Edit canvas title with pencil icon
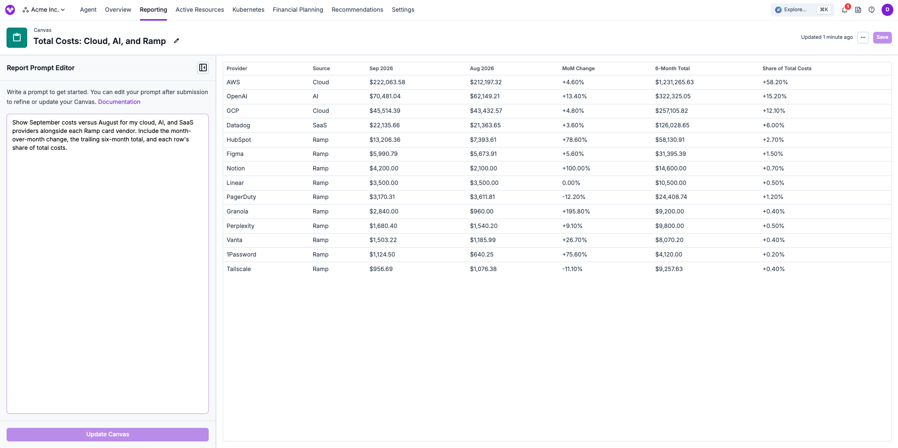898x448 pixels. 176,41
